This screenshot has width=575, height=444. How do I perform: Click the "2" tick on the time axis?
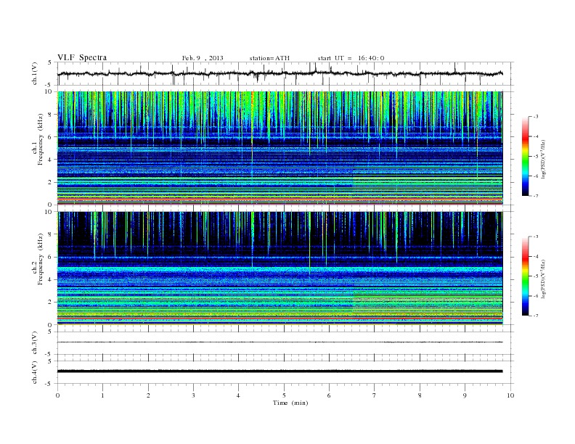click(148, 395)
